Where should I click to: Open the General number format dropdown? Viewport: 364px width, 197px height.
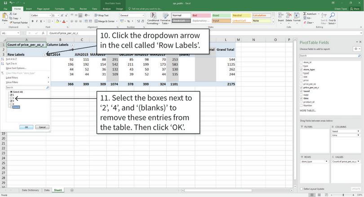(x=143, y=15)
